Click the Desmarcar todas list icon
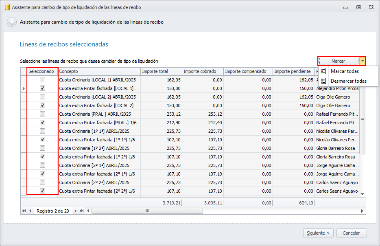The height and width of the screenshot is (246, 380). (x=323, y=81)
